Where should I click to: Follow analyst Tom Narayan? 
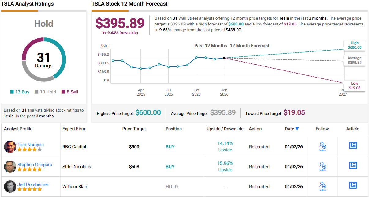322,146
